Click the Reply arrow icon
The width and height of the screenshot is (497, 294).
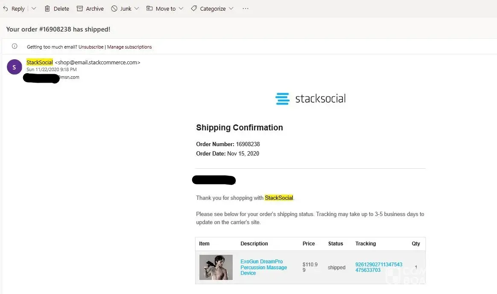[6, 9]
